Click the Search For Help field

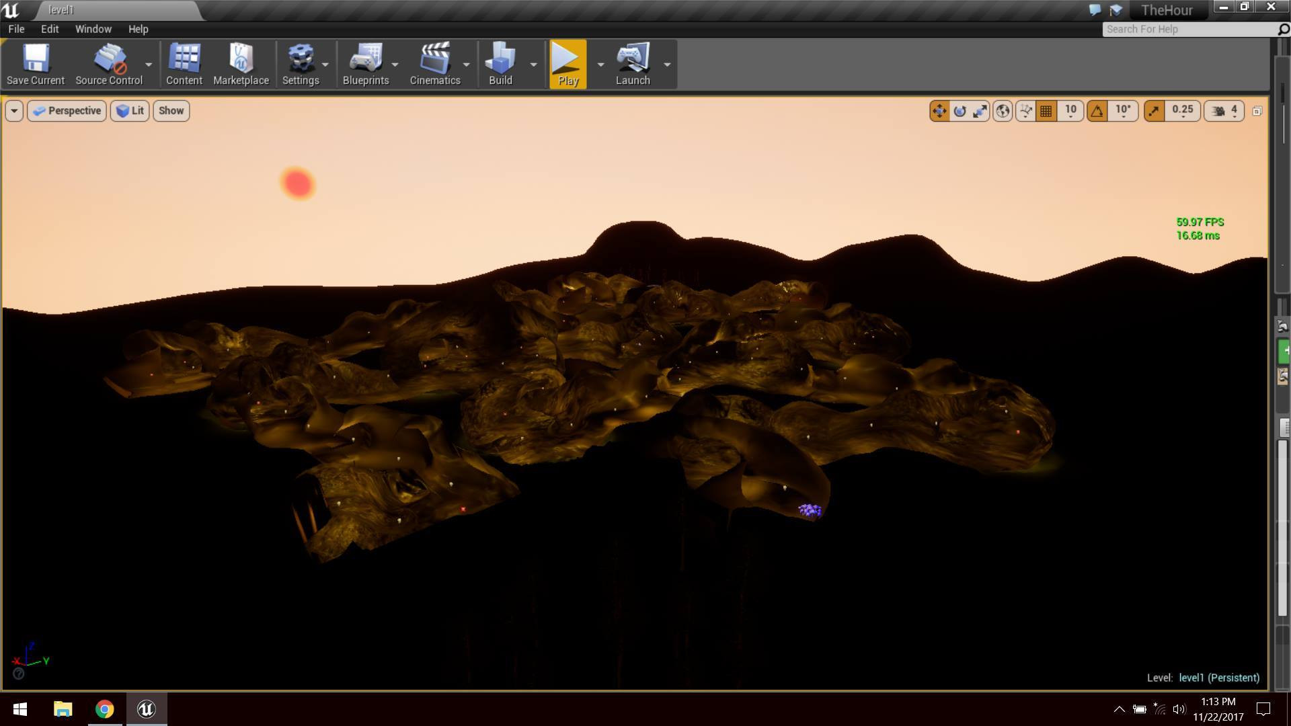tap(1189, 29)
